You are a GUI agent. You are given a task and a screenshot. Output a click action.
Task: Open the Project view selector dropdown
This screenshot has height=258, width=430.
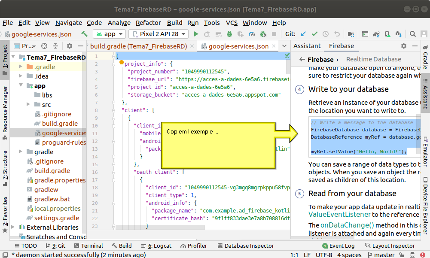pyautogui.click(x=24, y=46)
